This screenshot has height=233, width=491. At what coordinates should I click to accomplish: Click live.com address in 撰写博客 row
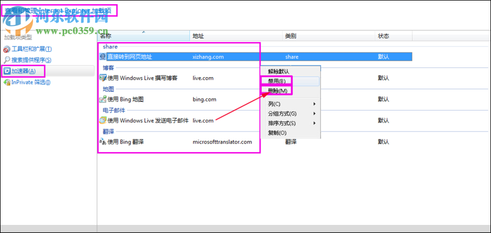point(203,78)
